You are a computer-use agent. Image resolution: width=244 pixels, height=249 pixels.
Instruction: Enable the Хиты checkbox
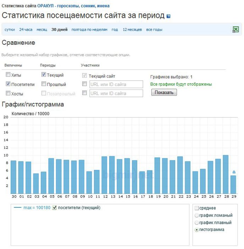tap(8, 74)
